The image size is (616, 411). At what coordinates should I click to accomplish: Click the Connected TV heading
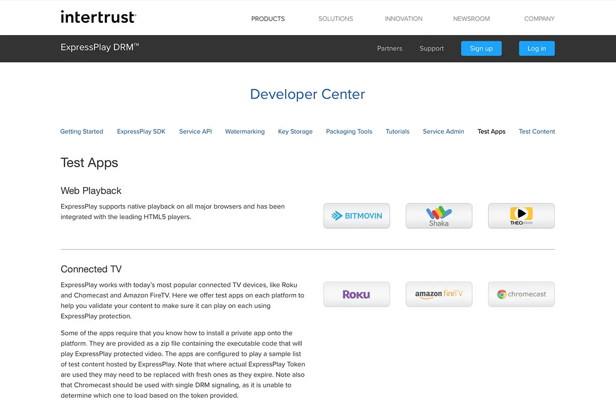[91, 269]
